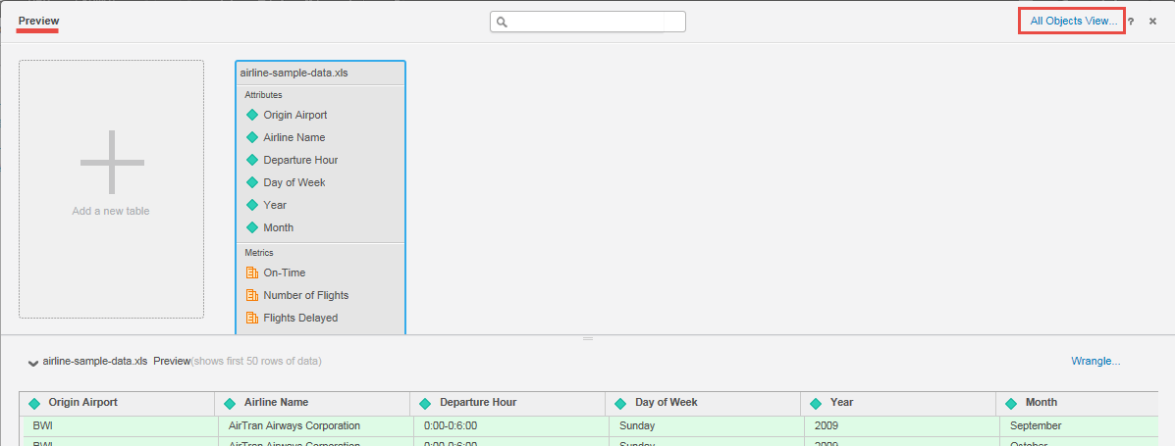Click the horizontal panel splitter handle
Image resolution: width=1175 pixels, height=446 pixels.
[x=588, y=338]
